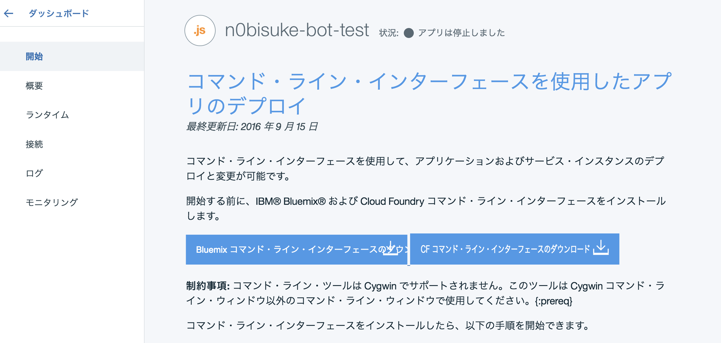Click the back arrow next to ダッシュボード
The image size is (721, 343).
tap(9, 13)
